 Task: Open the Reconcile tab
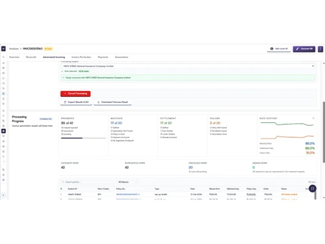(x=31, y=57)
